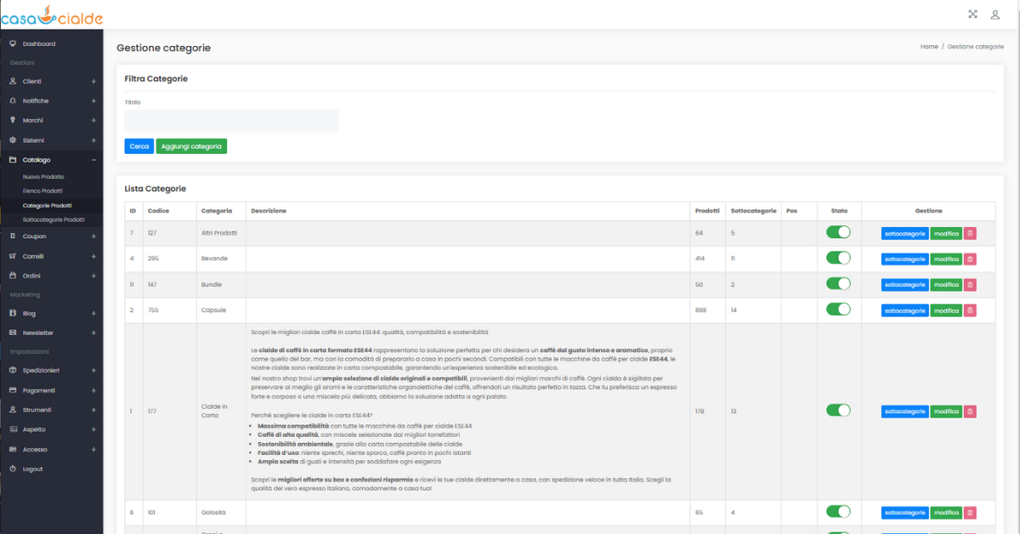The width and height of the screenshot is (1020, 534).
Task: Click the Carrelli cart icon in sidebar
Action: (13, 256)
